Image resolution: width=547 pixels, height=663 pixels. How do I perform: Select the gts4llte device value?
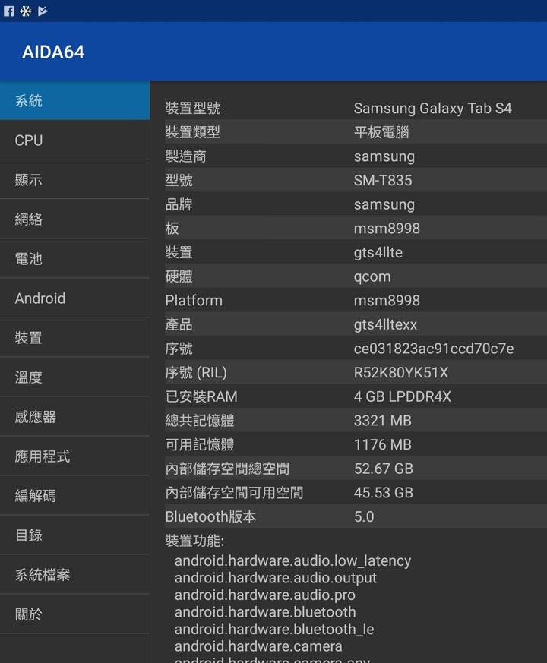click(x=378, y=252)
